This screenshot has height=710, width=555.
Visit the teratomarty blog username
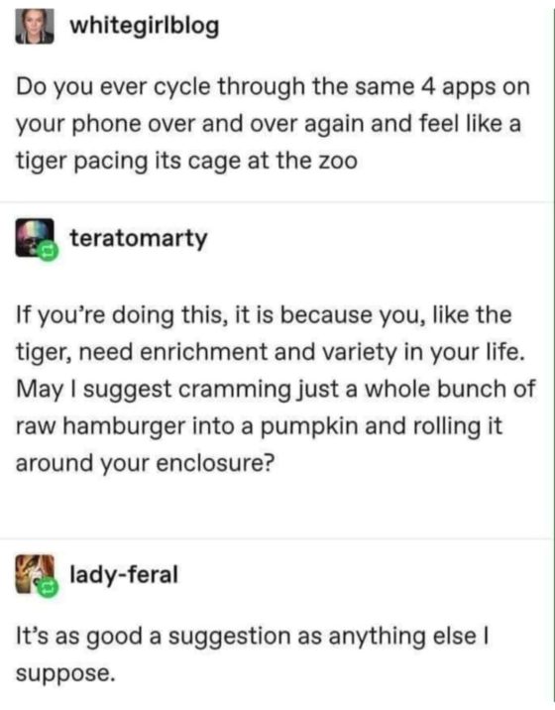[139, 239]
